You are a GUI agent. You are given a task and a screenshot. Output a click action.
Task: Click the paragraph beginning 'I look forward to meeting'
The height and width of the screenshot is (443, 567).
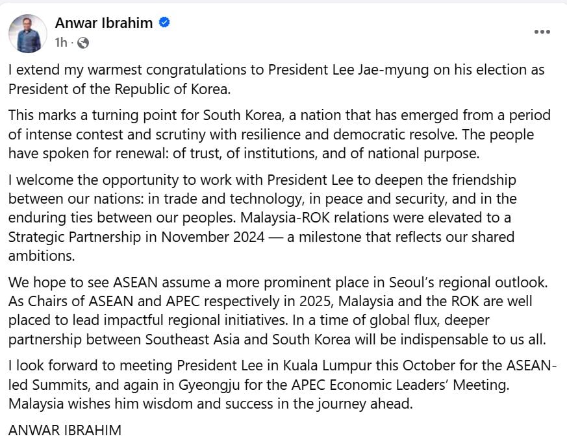(x=283, y=385)
